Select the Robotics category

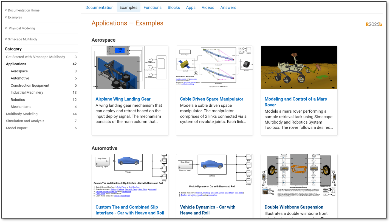click(18, 100)
